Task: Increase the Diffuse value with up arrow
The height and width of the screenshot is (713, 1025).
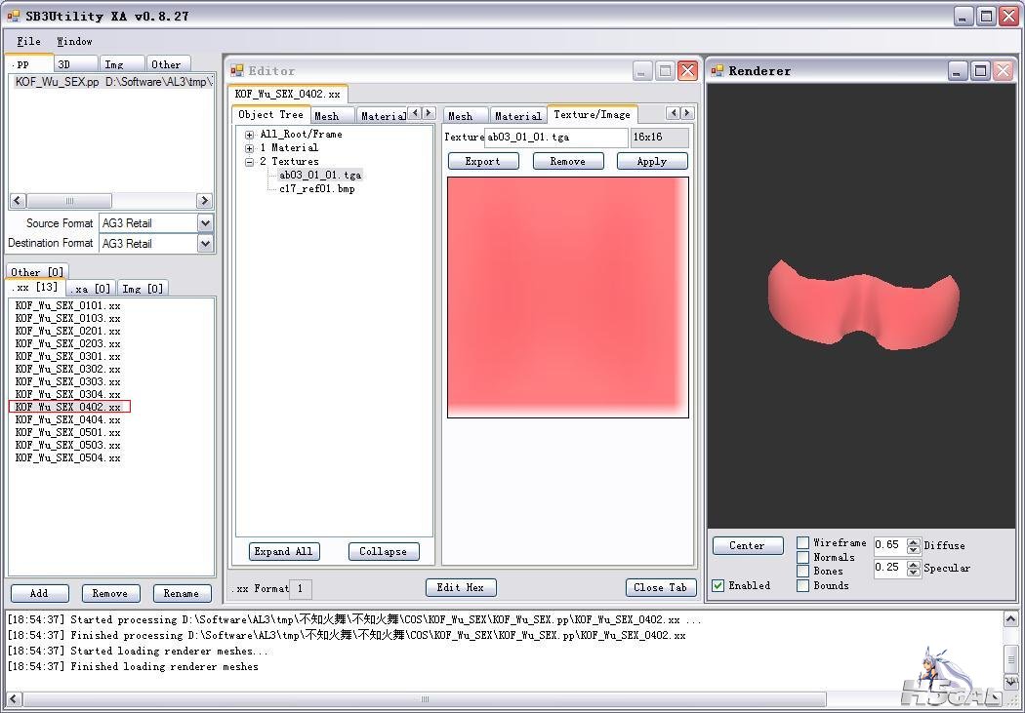Action: 914,541
